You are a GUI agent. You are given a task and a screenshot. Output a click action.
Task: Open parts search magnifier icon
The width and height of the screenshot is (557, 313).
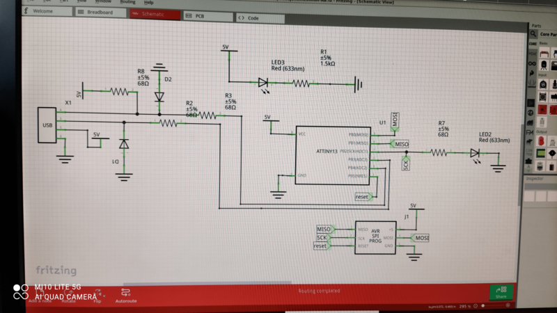pyautogui.click(x=533, y=33)
